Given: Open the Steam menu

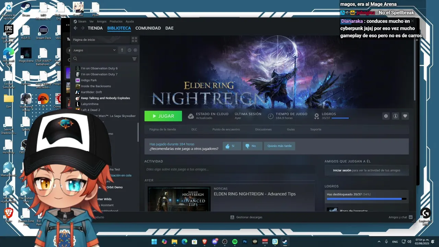Looking at the screenshot, I should click(x=82, y=21).
